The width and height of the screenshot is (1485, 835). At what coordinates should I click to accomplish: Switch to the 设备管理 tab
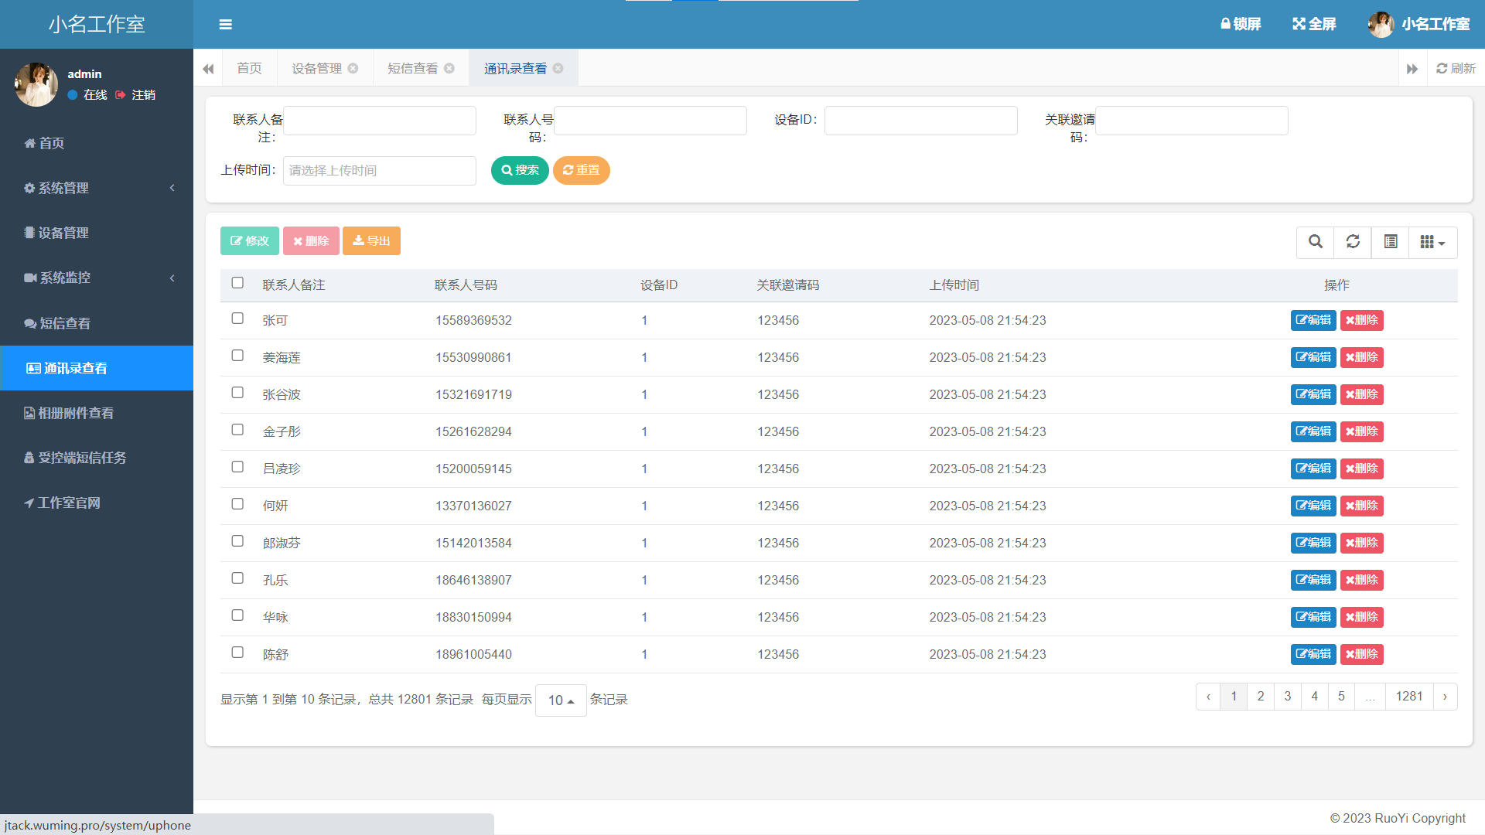(316, 68)
